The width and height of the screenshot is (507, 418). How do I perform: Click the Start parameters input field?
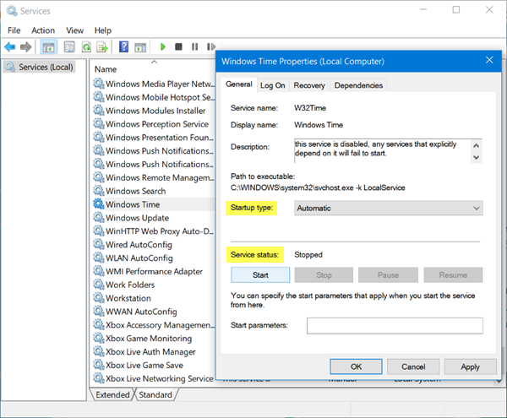(395, 326)
